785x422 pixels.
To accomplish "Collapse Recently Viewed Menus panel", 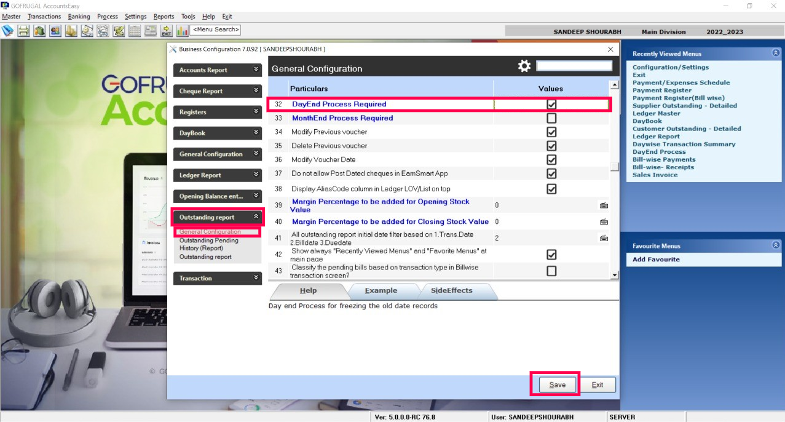I will coord(776,54).
